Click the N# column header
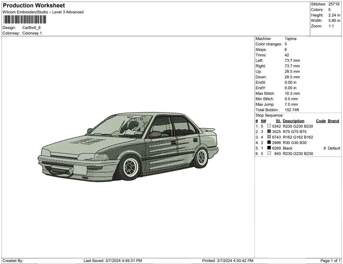 (x=263, y=121)
